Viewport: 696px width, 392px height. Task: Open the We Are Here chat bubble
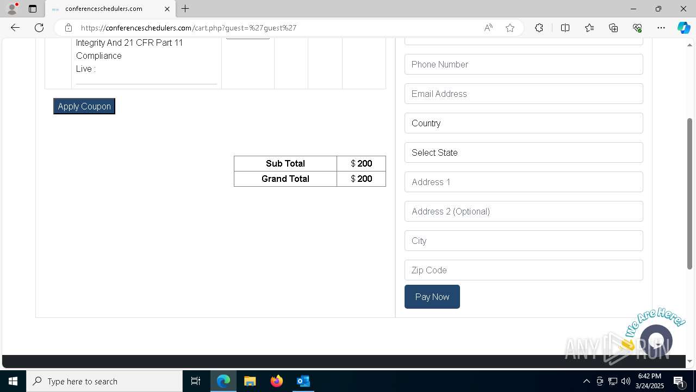click(x=656, y=340)
